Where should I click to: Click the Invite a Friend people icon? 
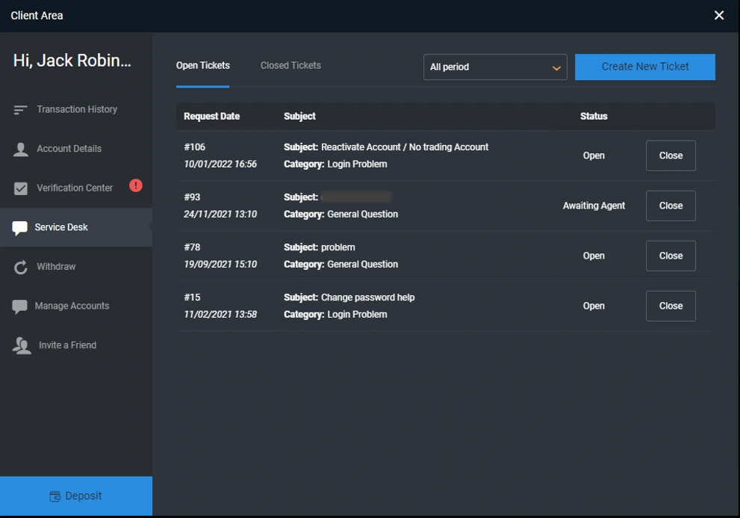click(x=22, y=346)
